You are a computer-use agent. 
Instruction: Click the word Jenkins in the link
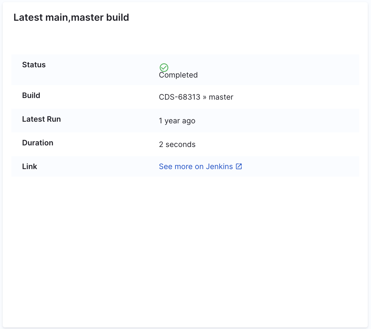point(219,167)
